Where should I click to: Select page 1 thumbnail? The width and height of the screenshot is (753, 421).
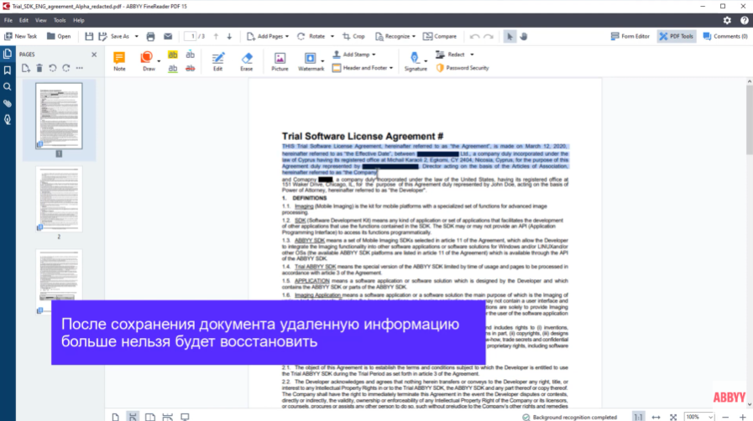pyautogui.click(x=59, y=116)
